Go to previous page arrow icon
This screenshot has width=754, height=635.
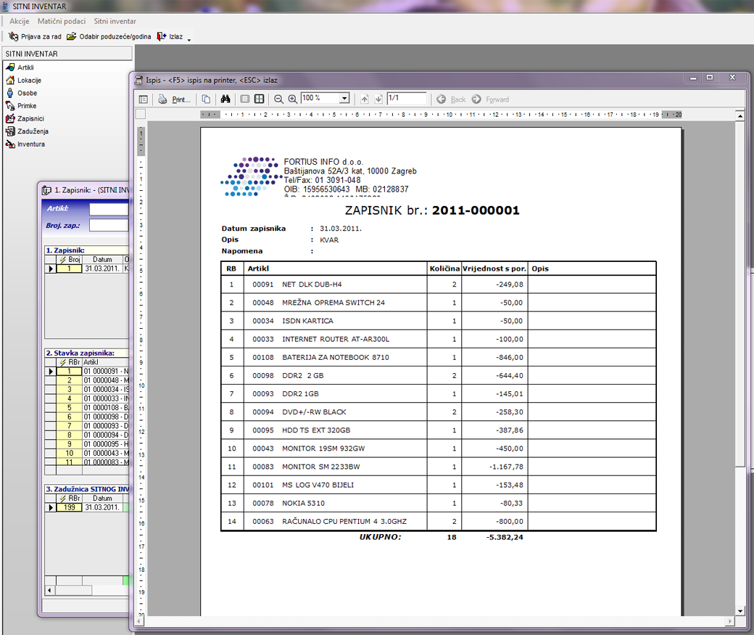365,99
